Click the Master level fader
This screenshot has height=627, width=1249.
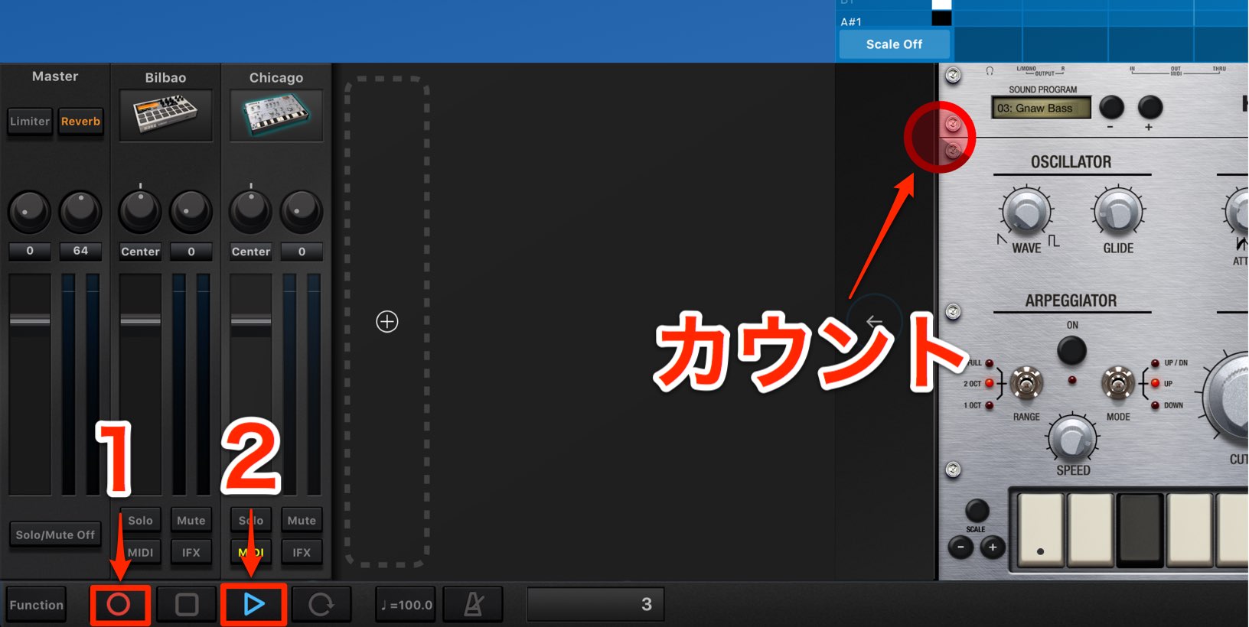coord(30,320)
